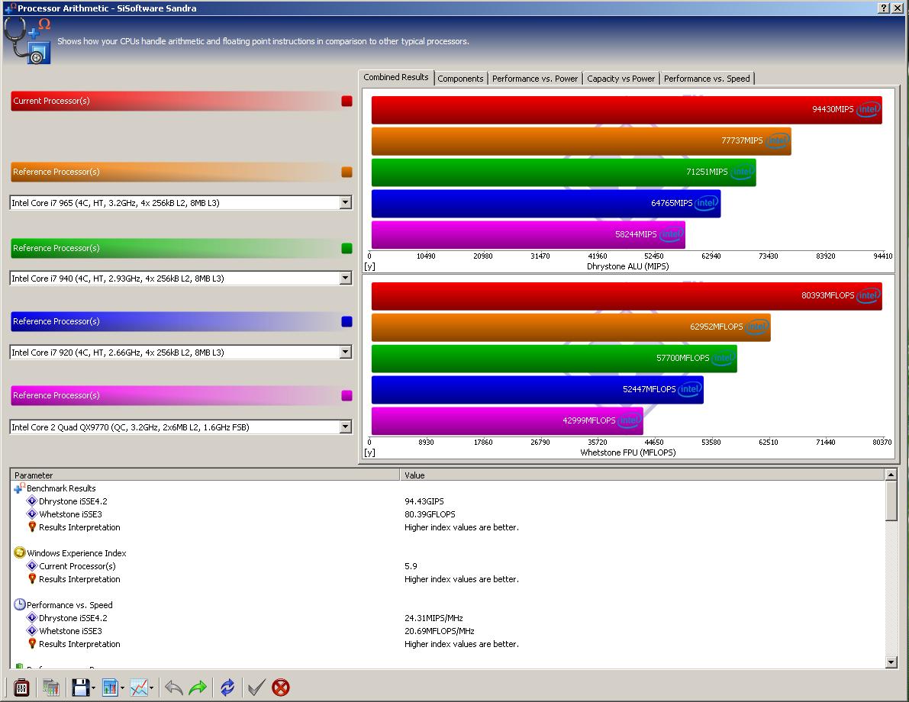Open the line graph icon's dropdown arrow

(151, 688)
